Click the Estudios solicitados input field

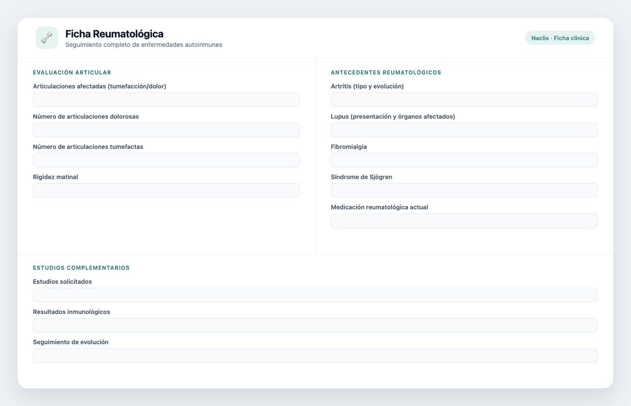315,295
